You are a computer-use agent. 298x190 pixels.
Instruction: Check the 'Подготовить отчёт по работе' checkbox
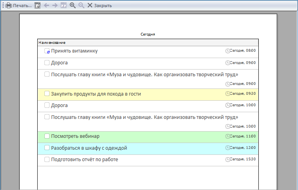(x=47, y=159)
